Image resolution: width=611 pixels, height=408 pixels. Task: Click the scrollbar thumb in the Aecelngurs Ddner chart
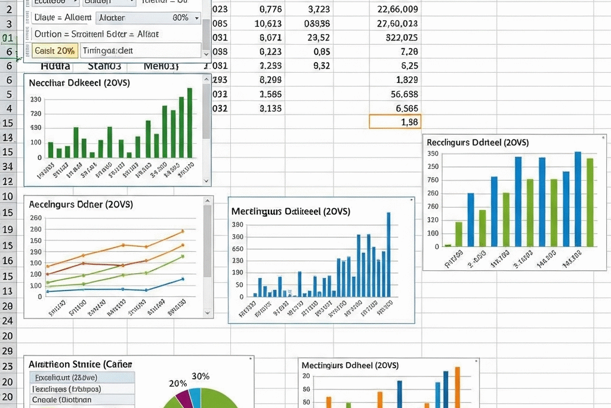pos(208,242)
